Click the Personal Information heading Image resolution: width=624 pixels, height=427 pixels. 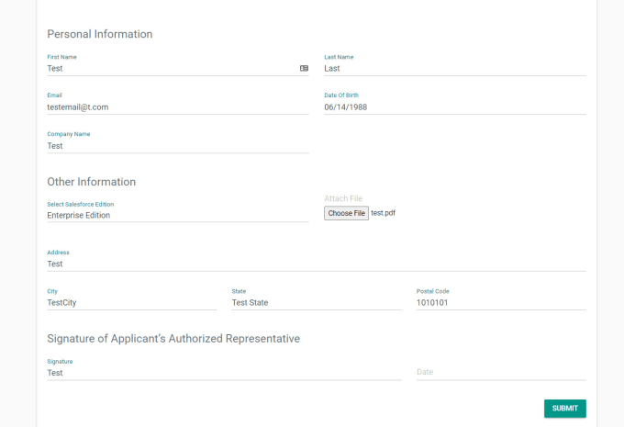tap(100, 34)
